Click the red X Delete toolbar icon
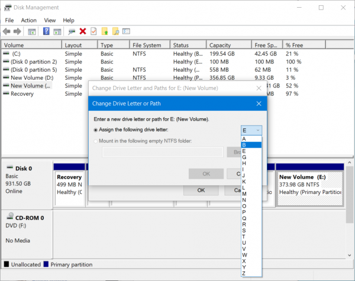 click(82, 31)
